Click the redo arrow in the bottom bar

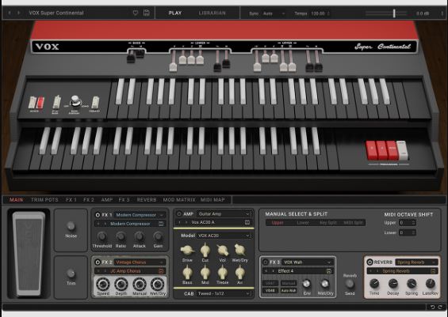(440, 307)
